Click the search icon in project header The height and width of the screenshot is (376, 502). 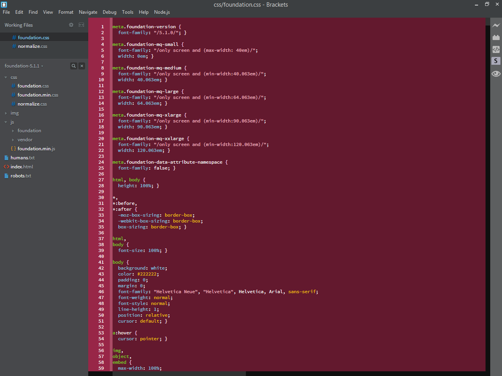point(73,66)
